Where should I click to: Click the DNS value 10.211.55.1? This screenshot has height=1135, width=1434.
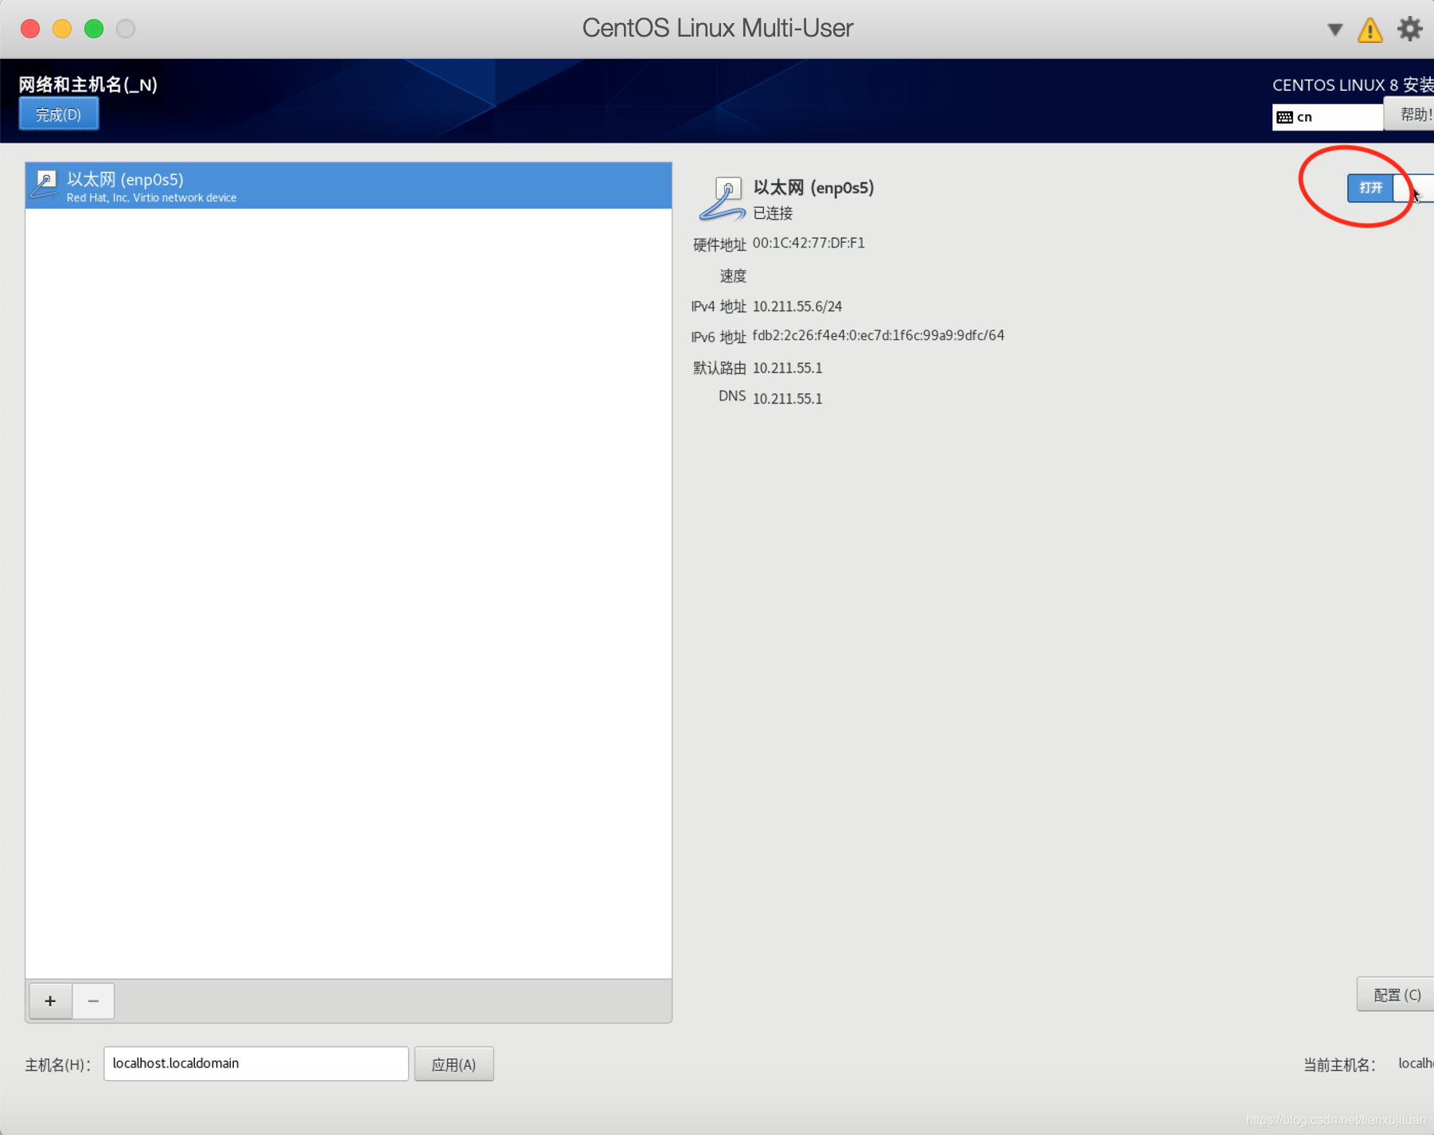coord(787,399)
